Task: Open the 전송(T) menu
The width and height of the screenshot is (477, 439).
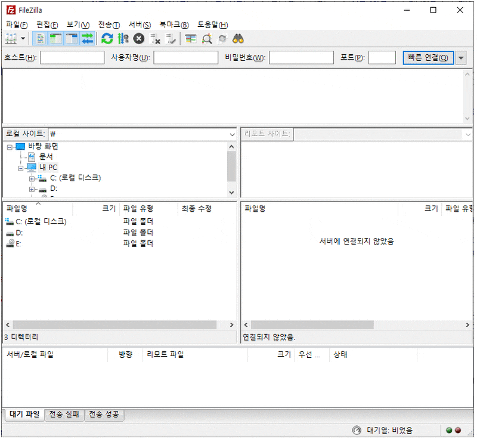Action: coord(109,24)
